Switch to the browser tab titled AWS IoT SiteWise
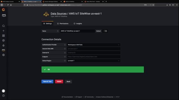This screenshot has height=100, width=179. pos(73,1)
